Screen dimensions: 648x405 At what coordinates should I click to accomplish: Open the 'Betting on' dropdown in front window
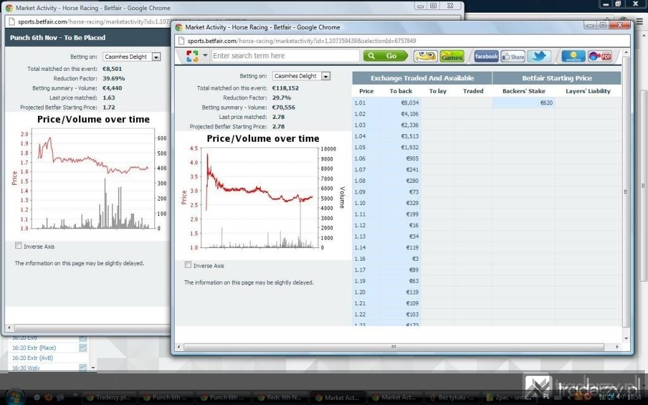click(301, 76)
